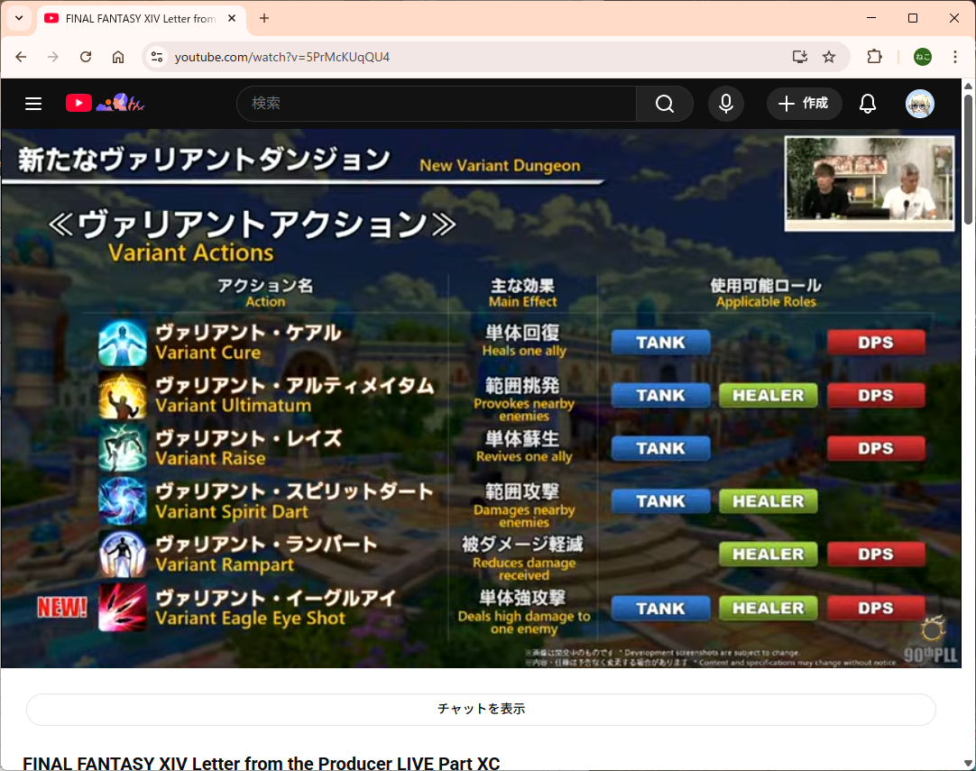The image size is (976, 771).
Task: View site information icon beside URL
Action: [157, 57]
